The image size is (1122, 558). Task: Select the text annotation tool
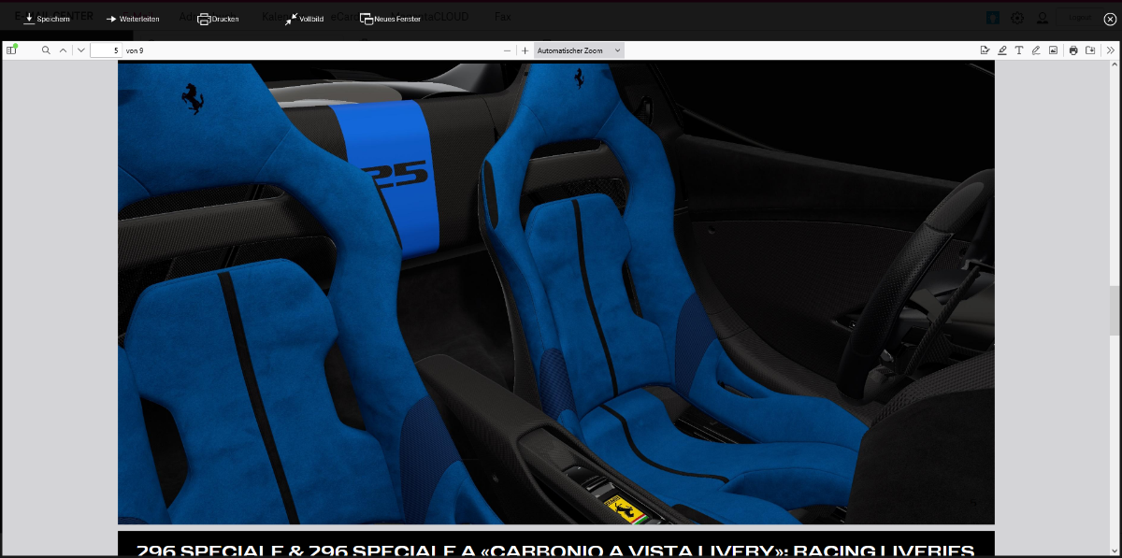[x=1019, y=50]
